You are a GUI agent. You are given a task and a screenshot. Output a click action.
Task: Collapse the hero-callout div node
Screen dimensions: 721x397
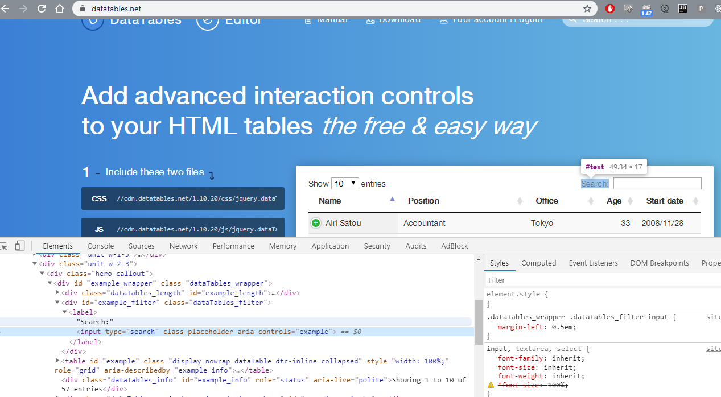pyautogui.click(x=42, y=274)
